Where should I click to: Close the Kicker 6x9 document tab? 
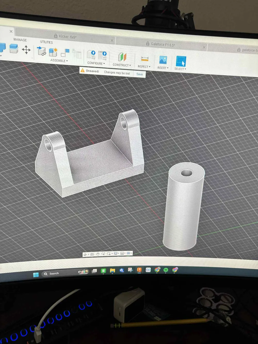(112, 41)
